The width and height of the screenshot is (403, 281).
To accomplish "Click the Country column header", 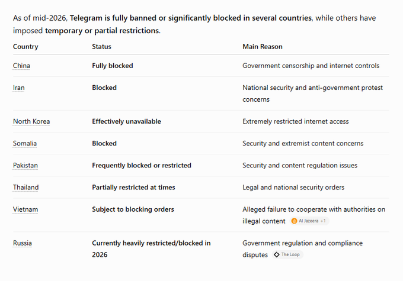I will click(25, 47).
